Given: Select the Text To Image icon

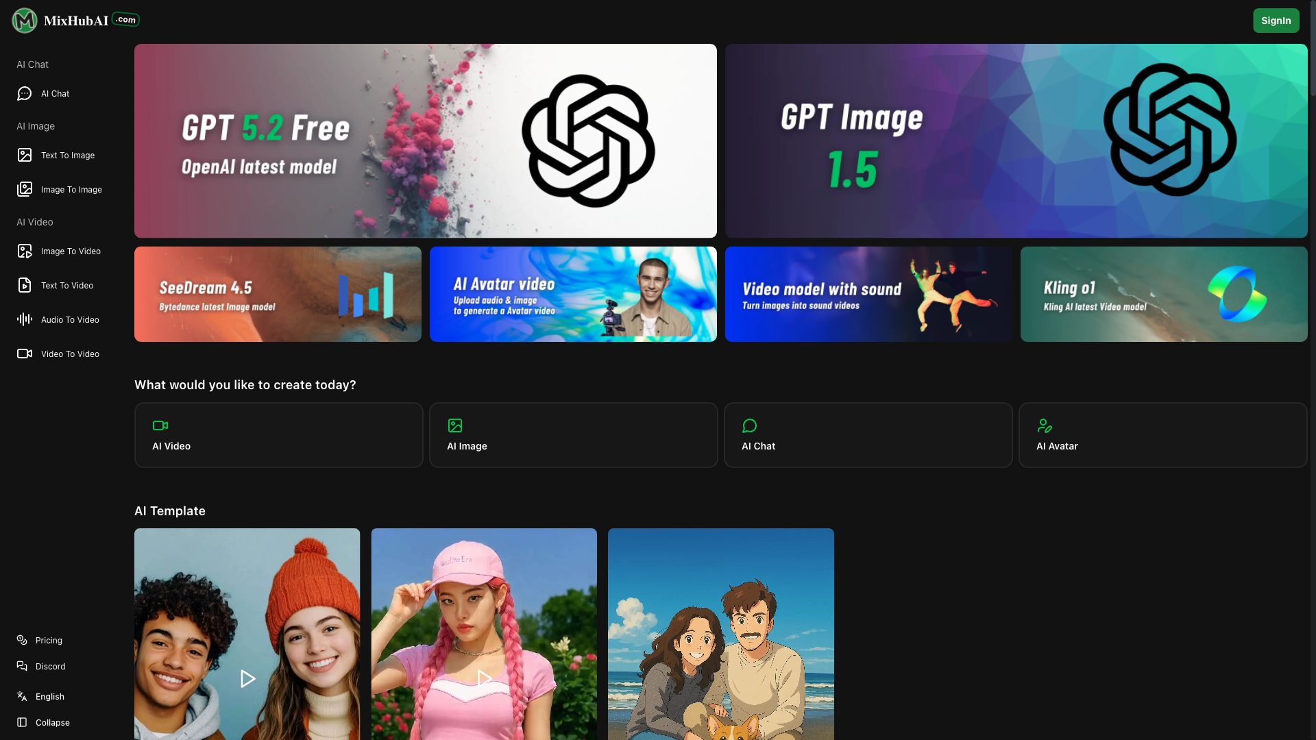Looking at the screenshot, I should coord(25,156).
